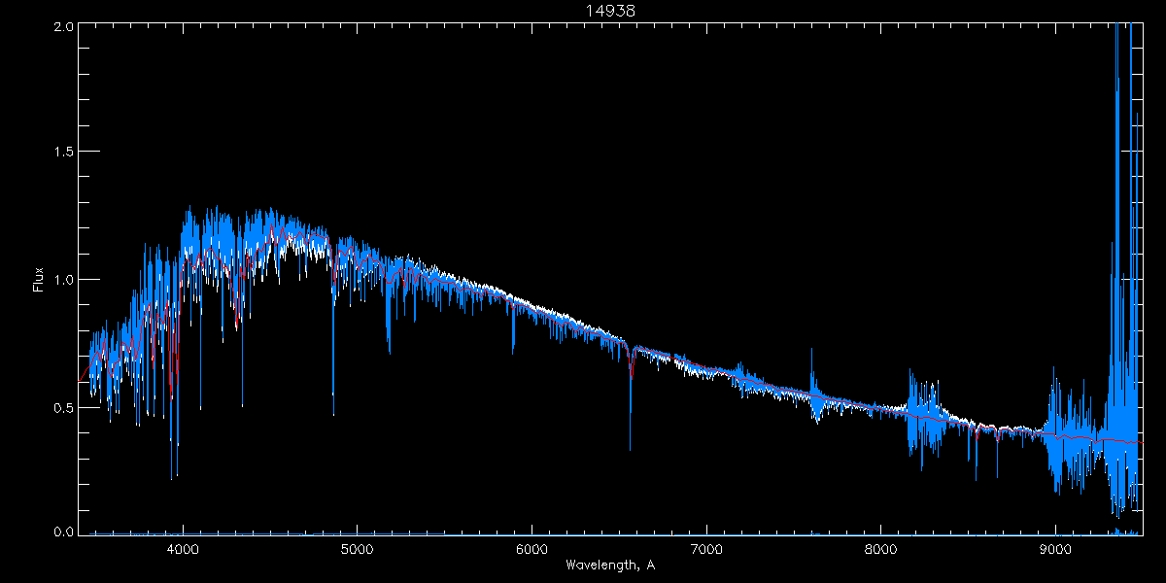Image resolution: width=1166 pixels, height=583 pixels.
Task: Select the 4000 x-axis tick label
Action: (x=183, y=547)
